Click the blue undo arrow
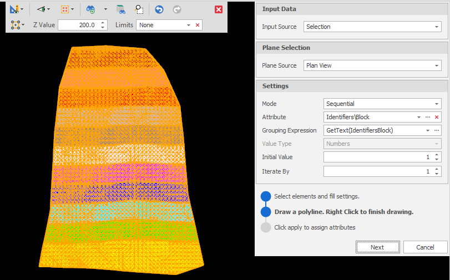Viewport: 450px width, 280px height. [x=159, y=9]
